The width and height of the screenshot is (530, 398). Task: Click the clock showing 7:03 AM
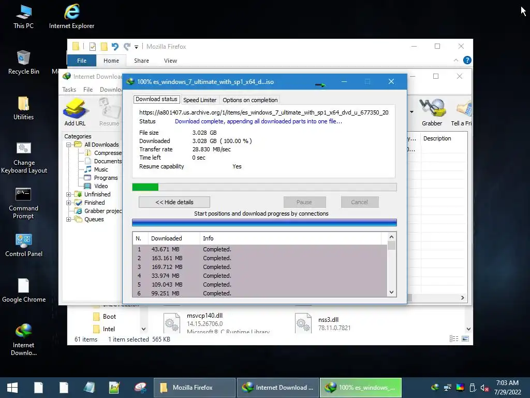507,383
